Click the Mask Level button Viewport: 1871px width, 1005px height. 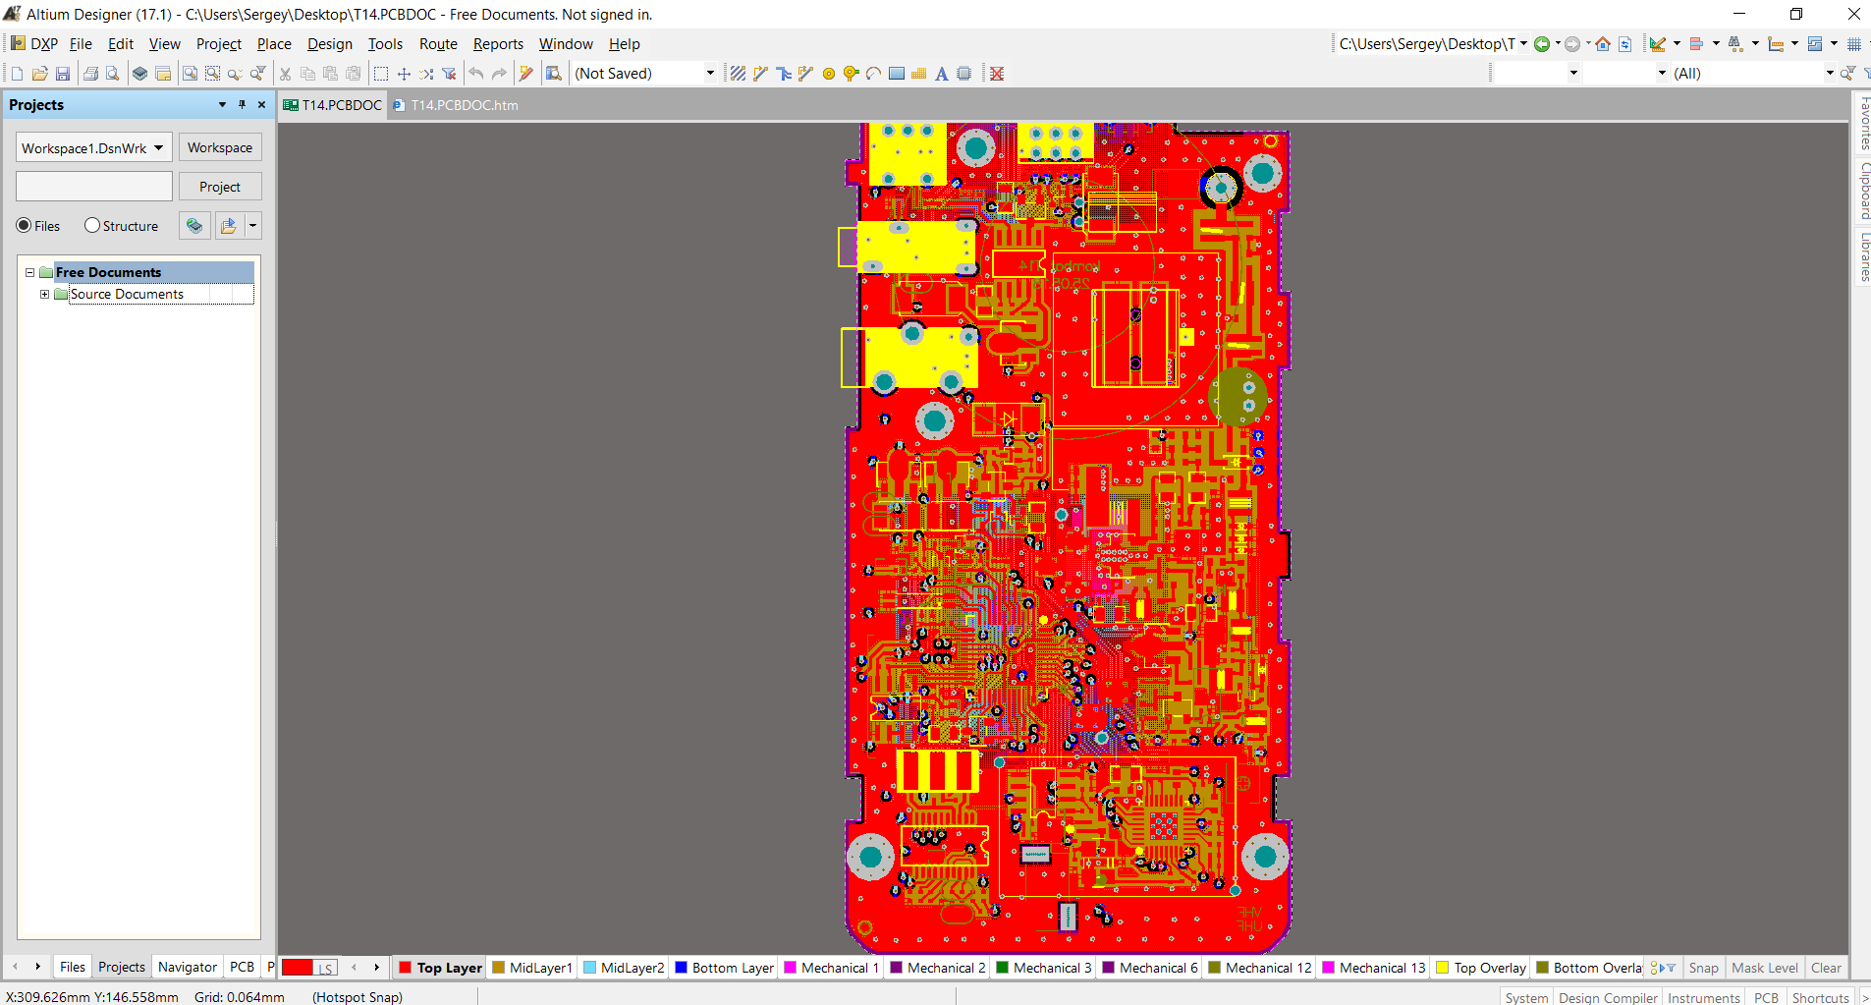coord(1764,968)
